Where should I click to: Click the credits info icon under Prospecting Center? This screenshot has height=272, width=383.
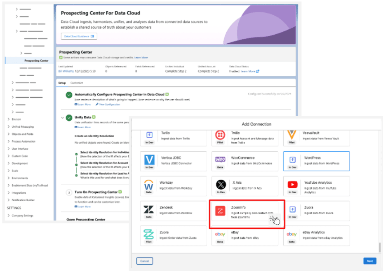(61, 58)
